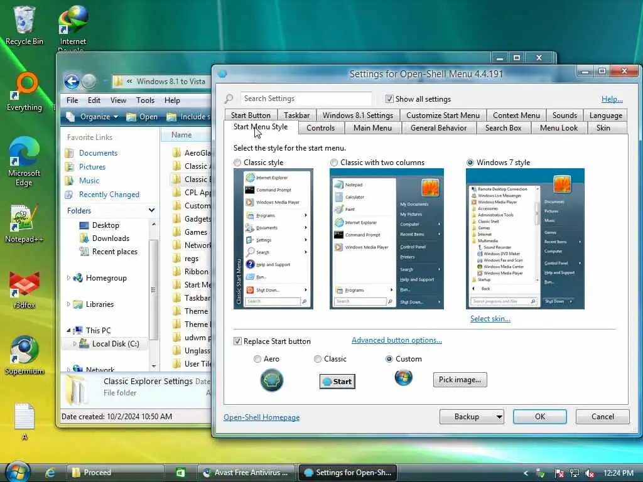643x482 pixels.
Task: Choose the Aero start button radio
Action: point(257,359)
